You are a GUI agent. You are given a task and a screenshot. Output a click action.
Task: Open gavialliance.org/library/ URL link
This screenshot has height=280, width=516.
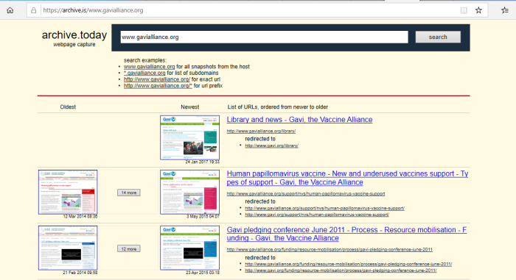point(261,132)
